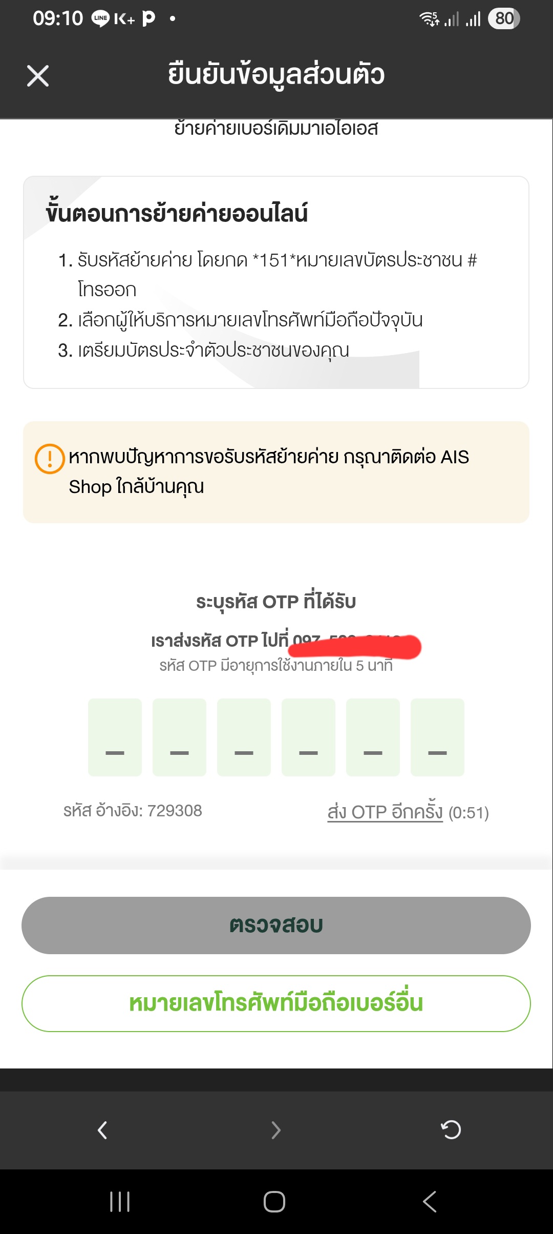Select the sixth OTP digit box
The width and height of the screenshot is (553, 1234).
point(437,737)
